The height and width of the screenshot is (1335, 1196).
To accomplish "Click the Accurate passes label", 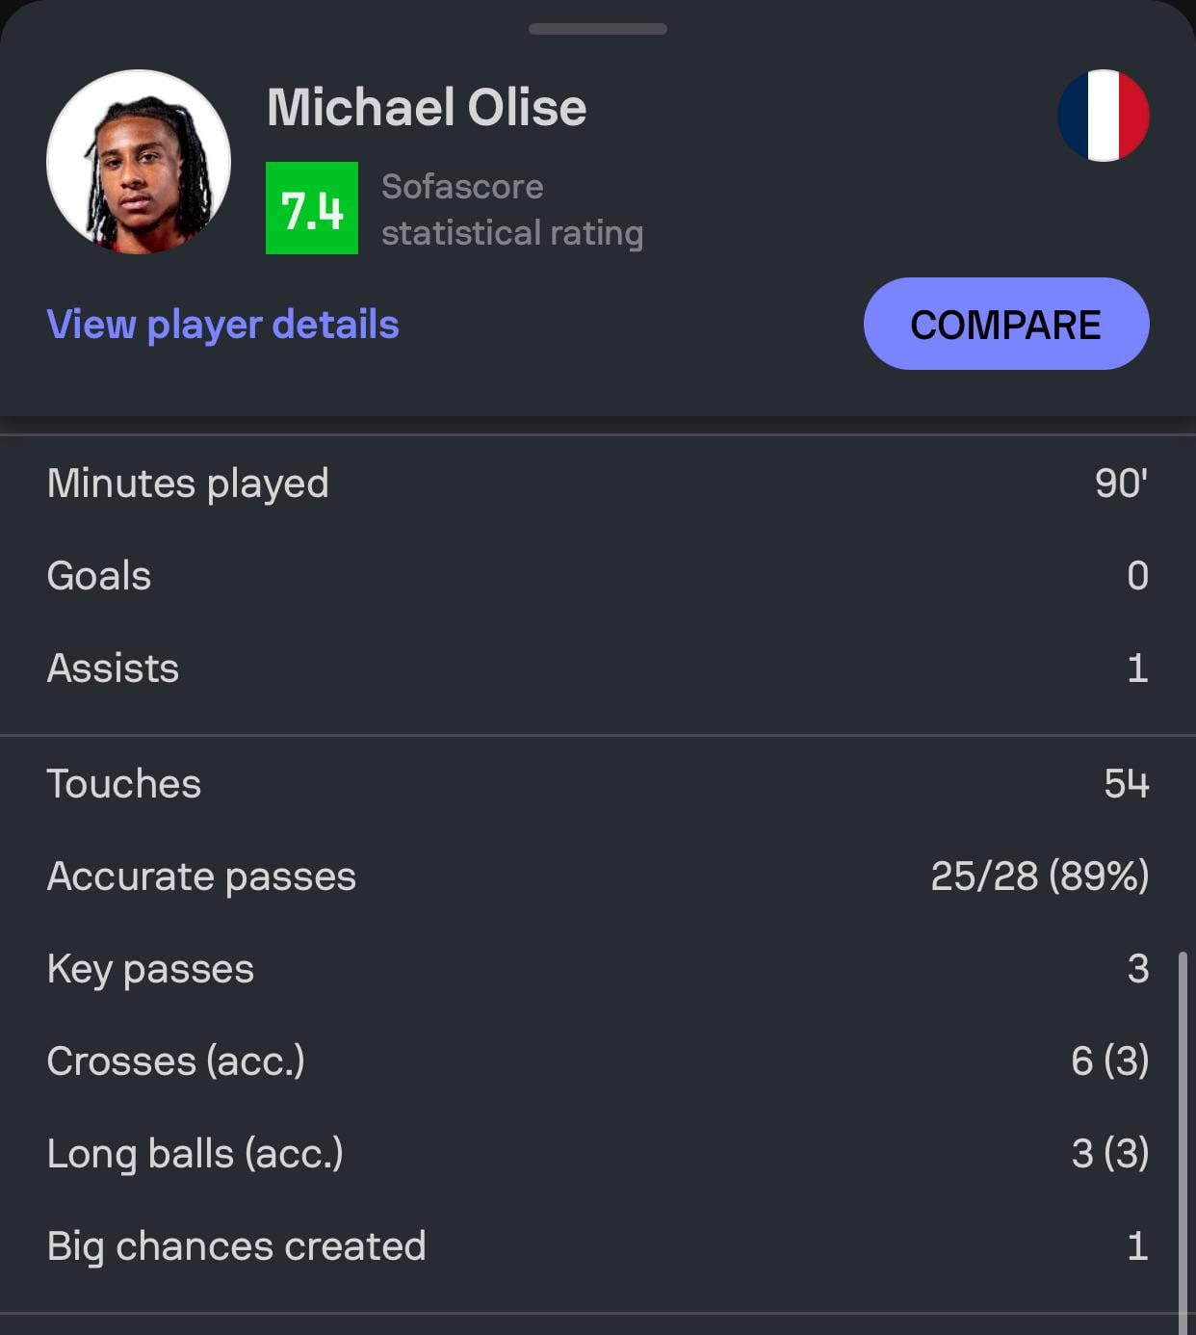I will tap(201, 877).
